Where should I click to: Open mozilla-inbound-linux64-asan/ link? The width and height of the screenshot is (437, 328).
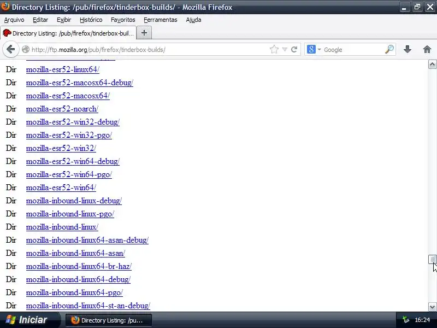tap(75, 253)
